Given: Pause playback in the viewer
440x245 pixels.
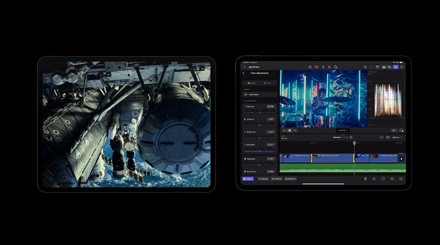Looking at the screenshot, I should pos(290,130).
